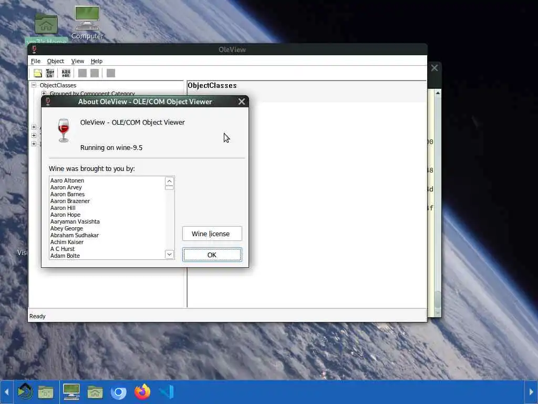Collapse the ObjectClasses tree node
Image resolution: width=538 pixels, height=404 pixels.
click(34, 85)
